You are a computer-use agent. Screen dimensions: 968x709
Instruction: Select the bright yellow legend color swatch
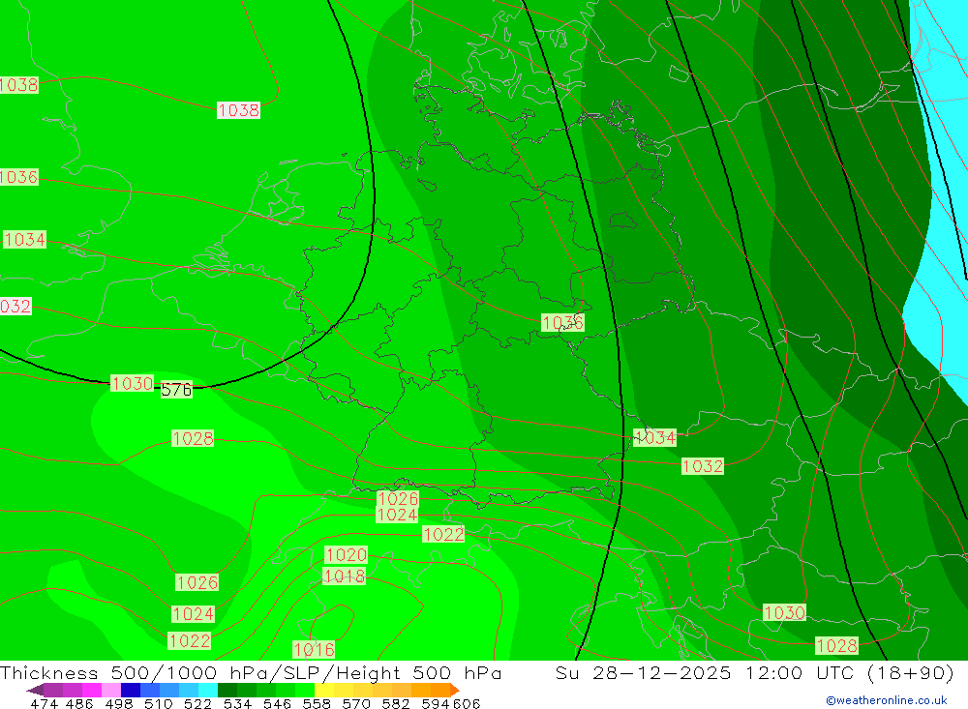tap(324, 690)
